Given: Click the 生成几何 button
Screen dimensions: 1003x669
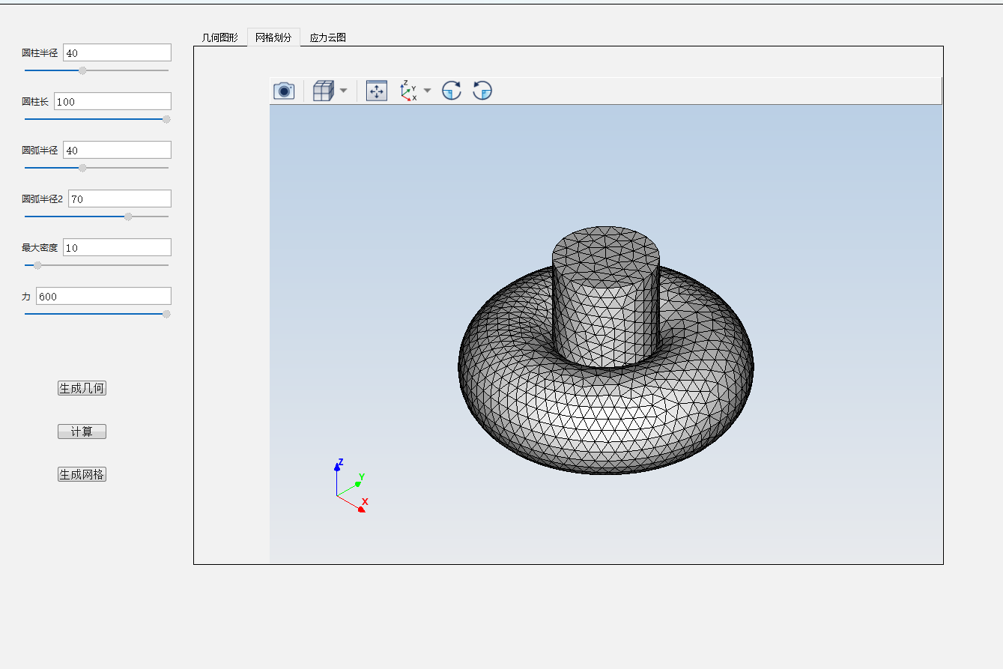Looking at the screenshot, I should pyautogui.click(x=82, y=388).
